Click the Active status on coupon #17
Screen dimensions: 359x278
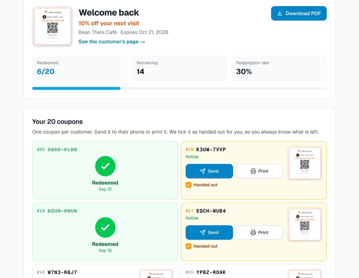click(x=192, y=218)
